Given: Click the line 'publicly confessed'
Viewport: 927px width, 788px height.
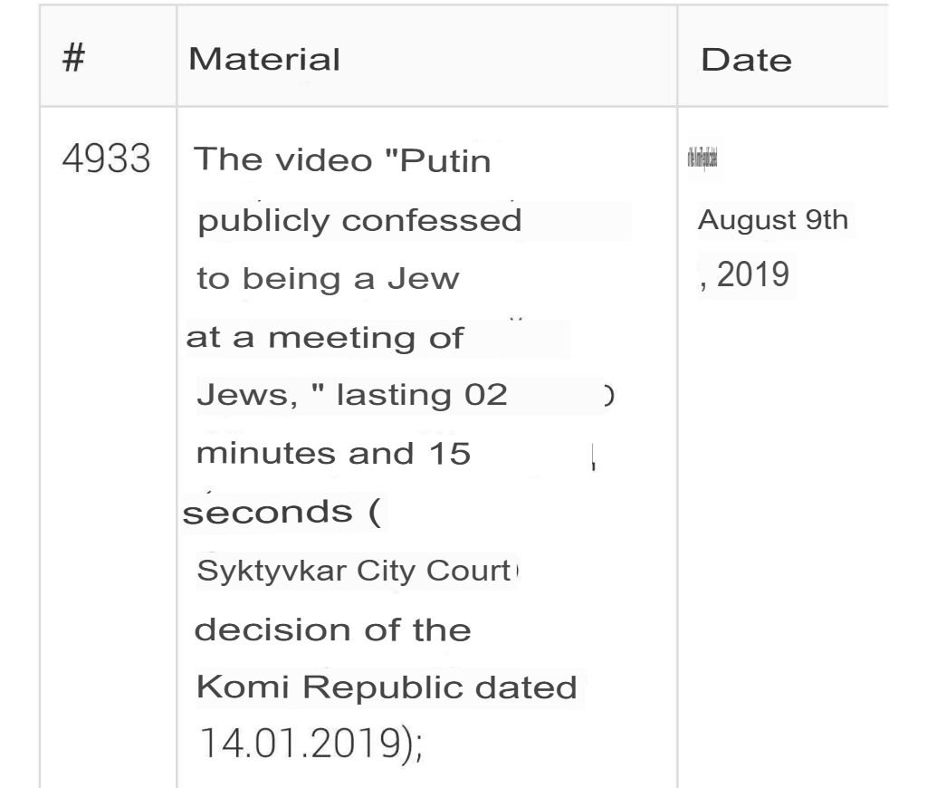Looking at the screenshot, I should (x=359, y=221).
